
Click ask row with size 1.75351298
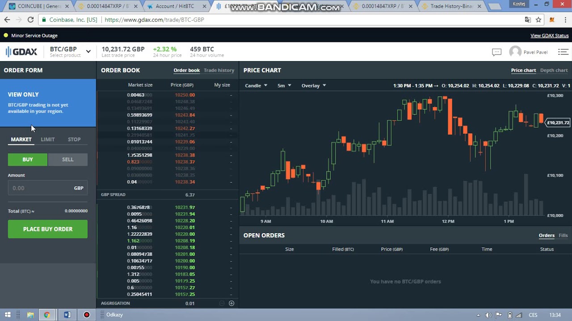point(168,155)
